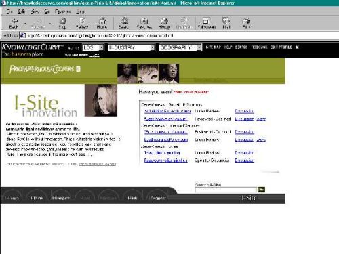Click the underlined link ending the footer line
Image resolution: width=339 pixels, height=254 pixels.
click(x=98, y=164)
